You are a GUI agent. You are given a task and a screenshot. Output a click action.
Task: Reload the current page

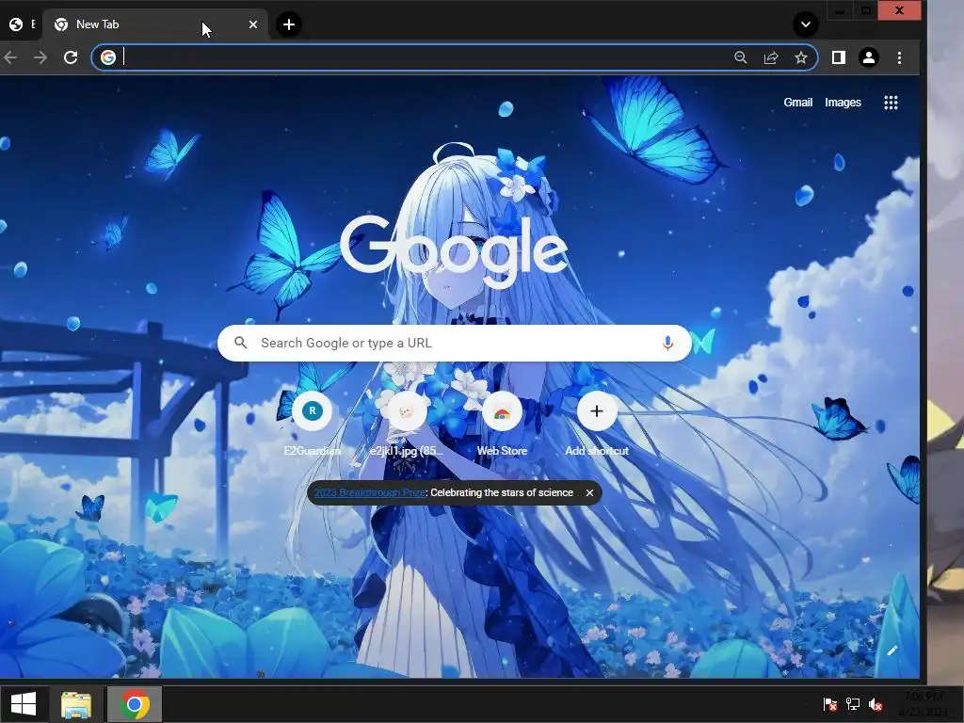(x=71, y=57)
